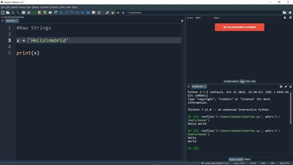
Task: Open the PYTHONPATH manager
Action: 113,12
